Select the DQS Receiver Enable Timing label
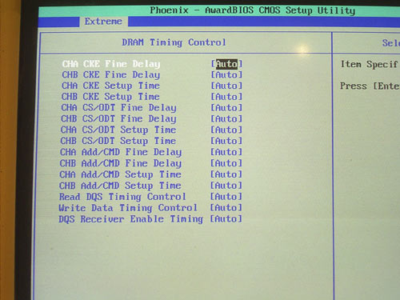The image size is (400, 300). pos(130,219)
